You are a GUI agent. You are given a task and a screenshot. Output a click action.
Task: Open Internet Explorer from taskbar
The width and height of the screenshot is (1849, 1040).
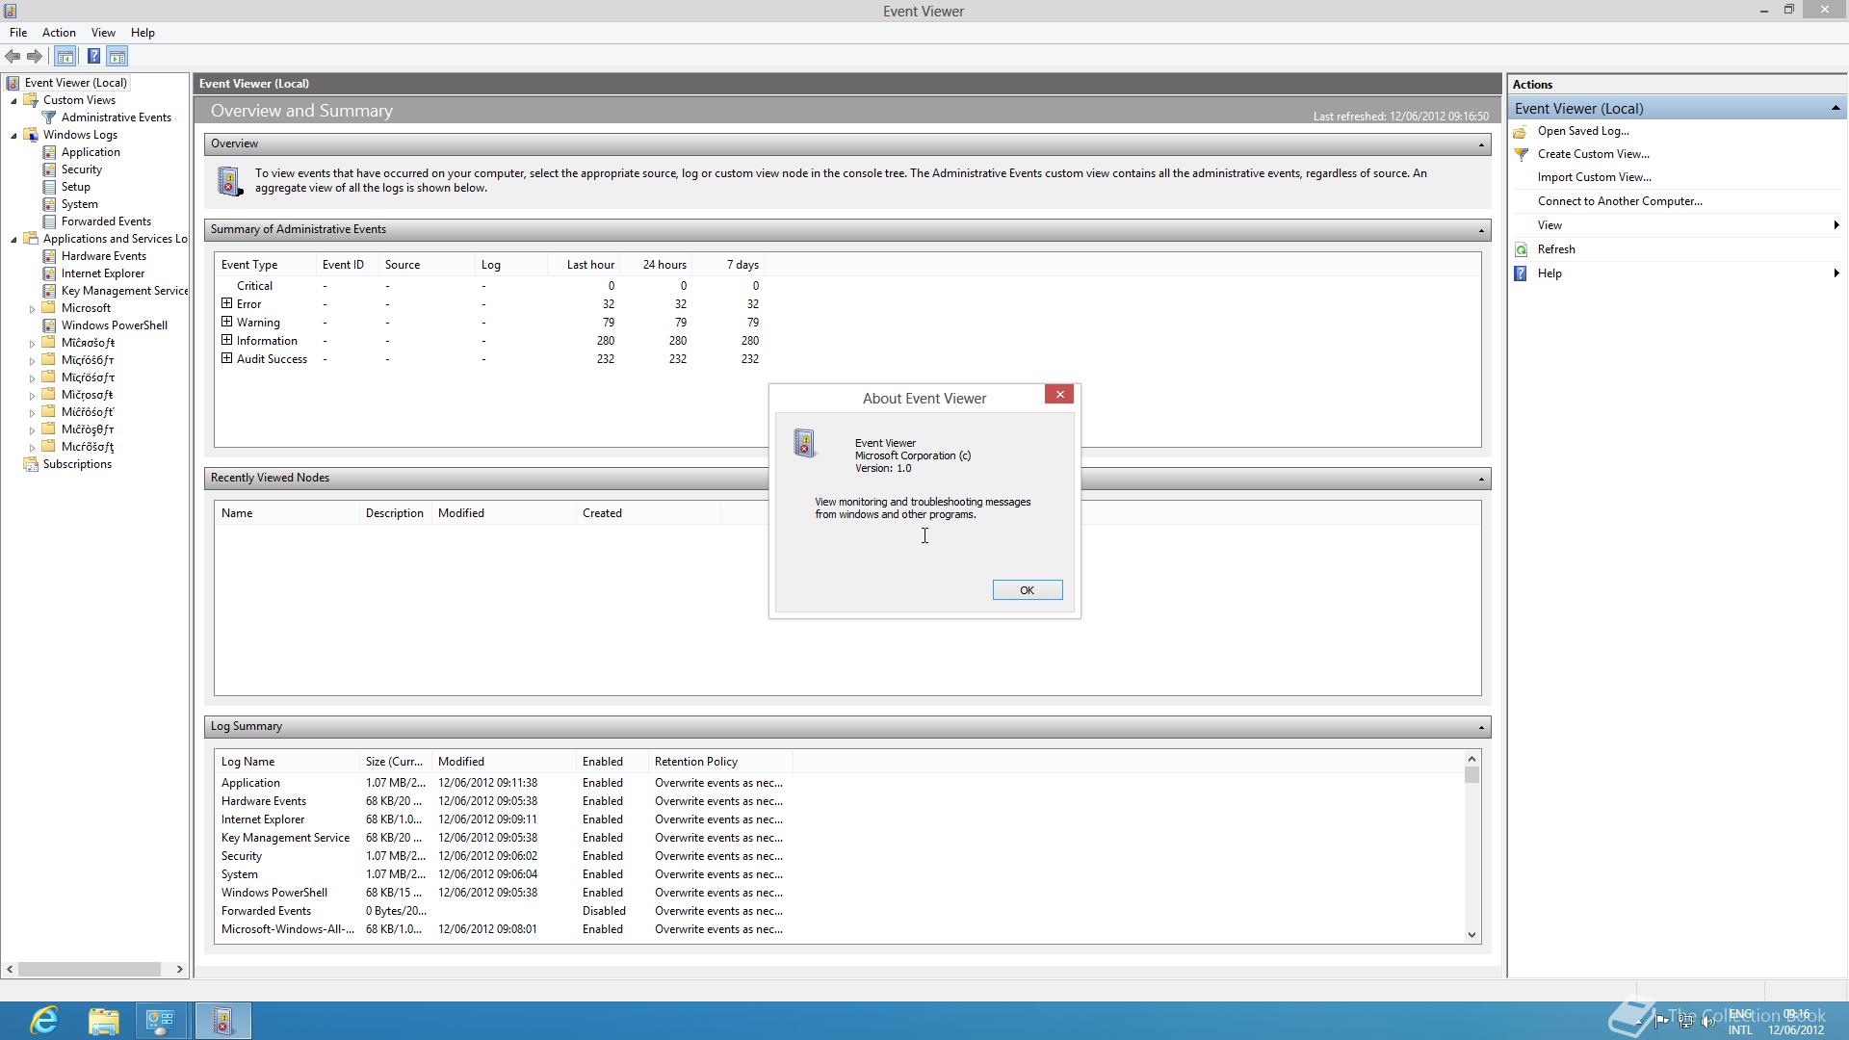click(44, 1021)
